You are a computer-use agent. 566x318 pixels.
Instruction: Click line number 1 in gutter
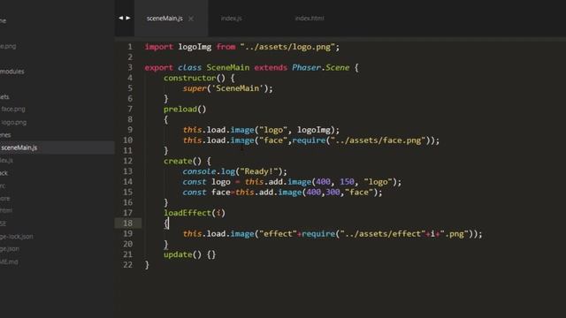tap(130, 47)
